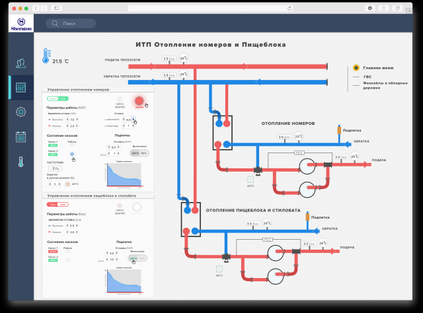Image resolution: width=423 pixels, height=313 pixels.
Task: Click the browser address bar
Action: (x=210, y=9)
